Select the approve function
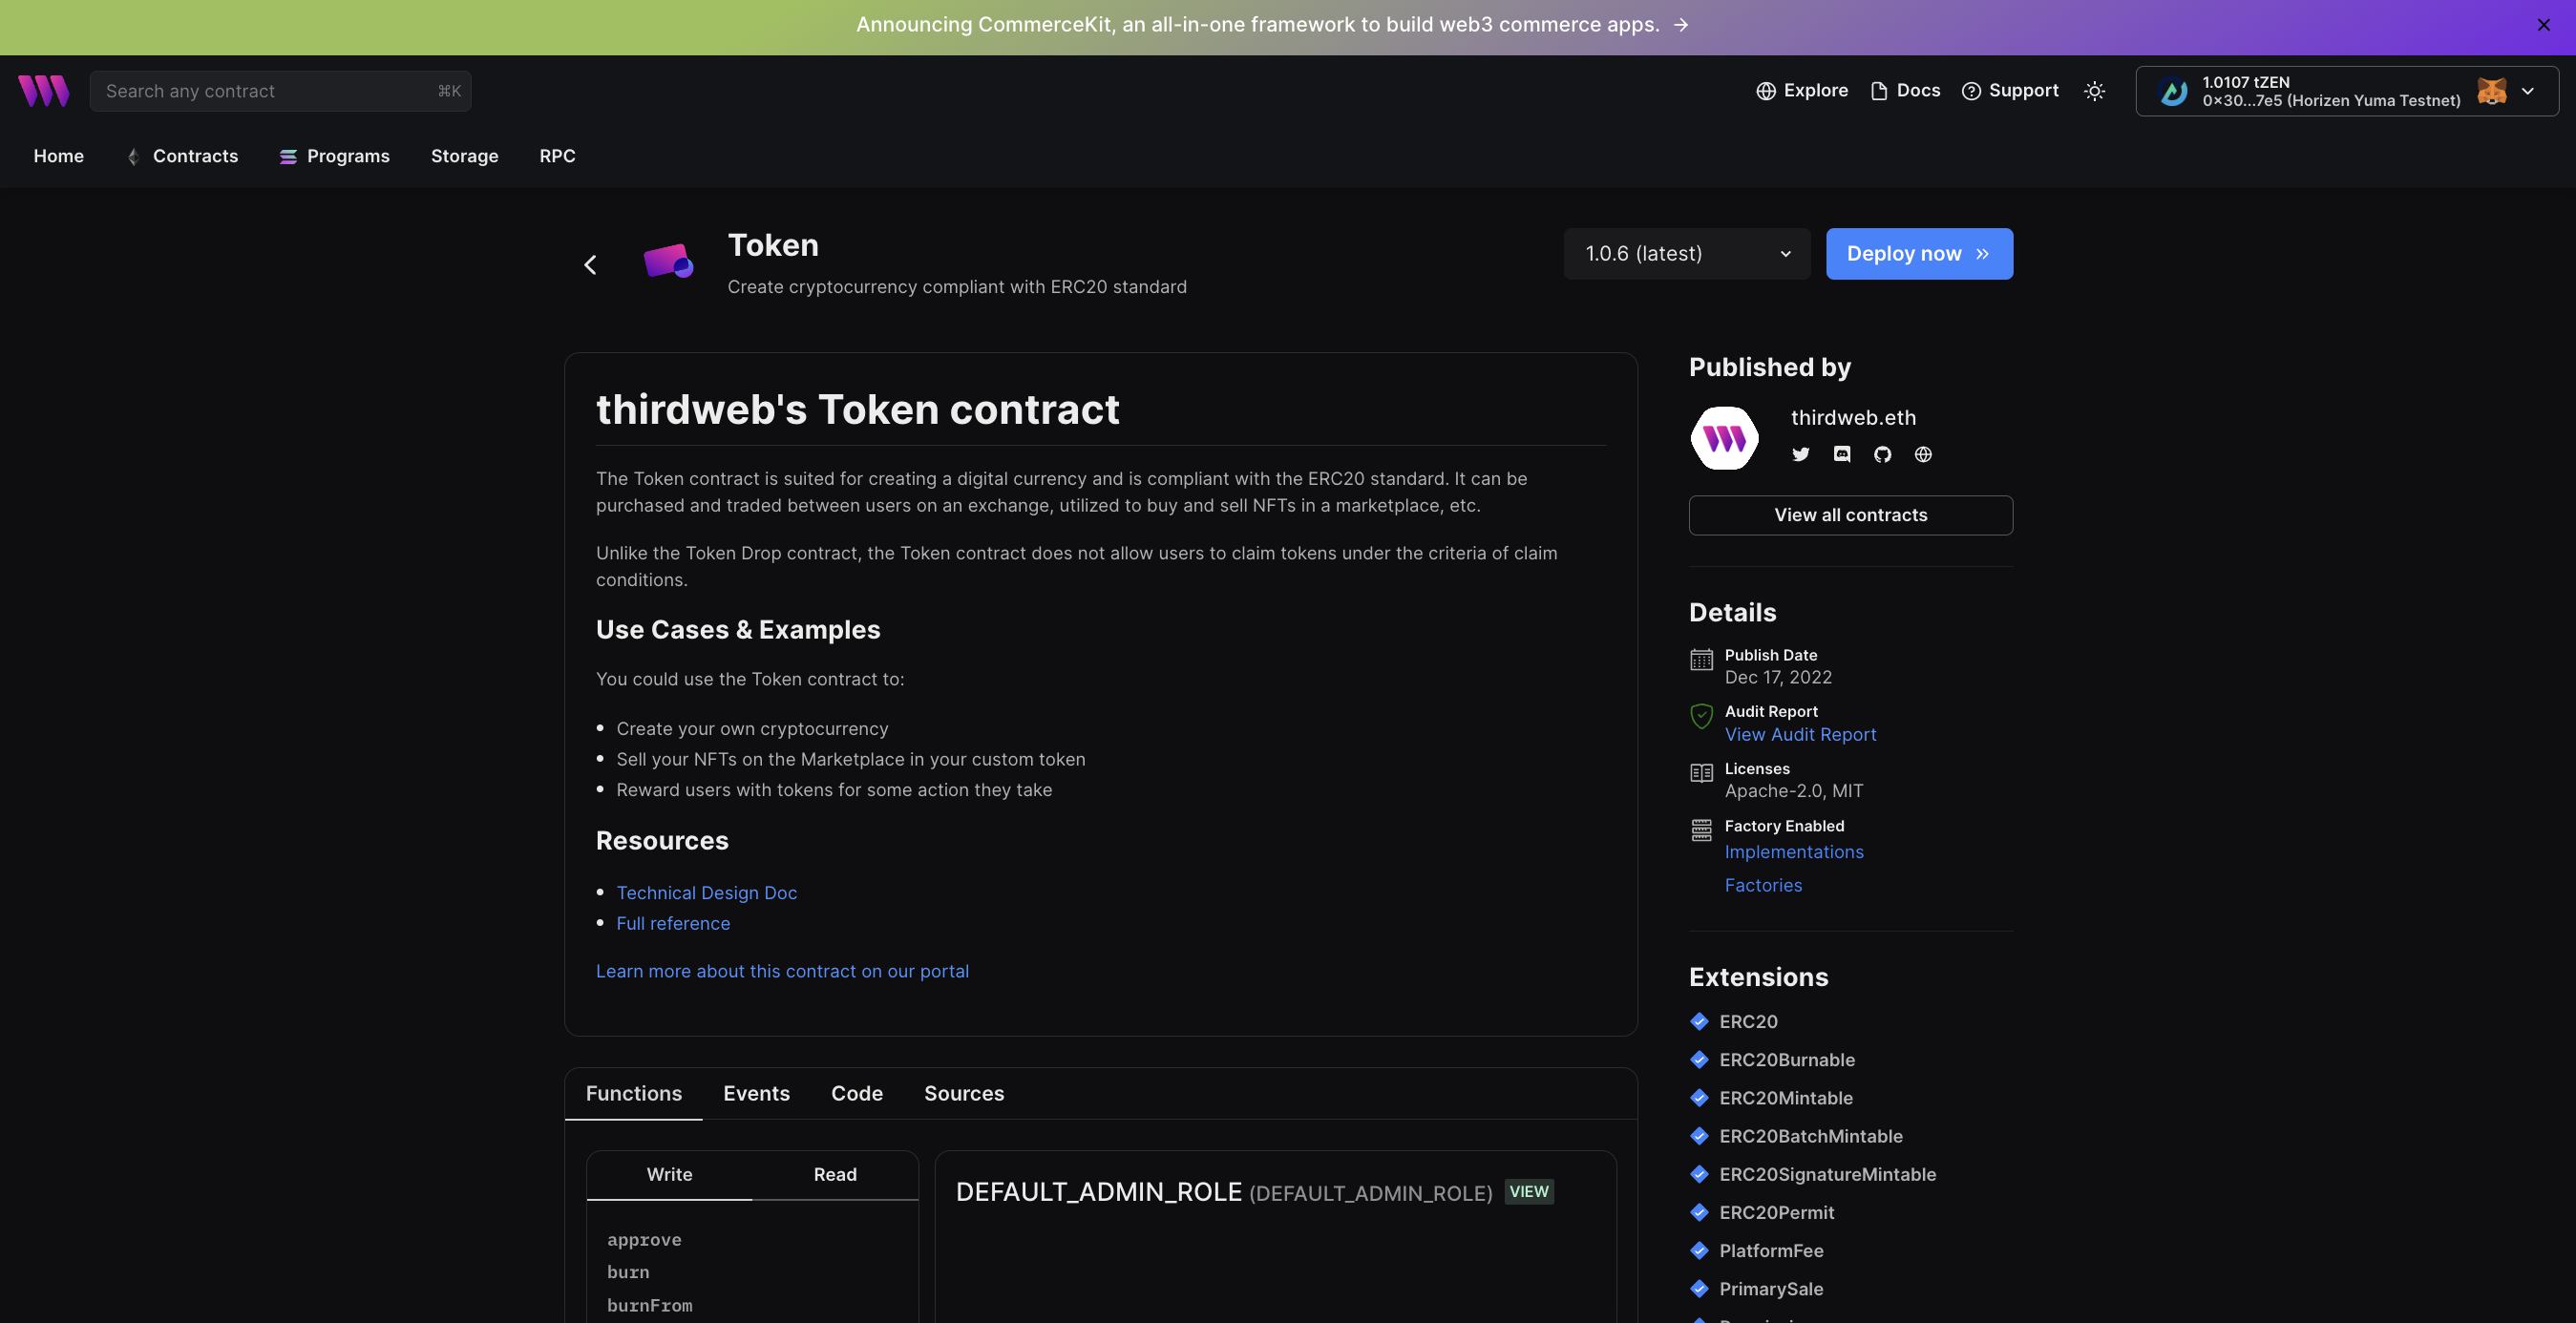Image resolution: width=2576 pixels, height=1323 pixels. click(644, 1240)
